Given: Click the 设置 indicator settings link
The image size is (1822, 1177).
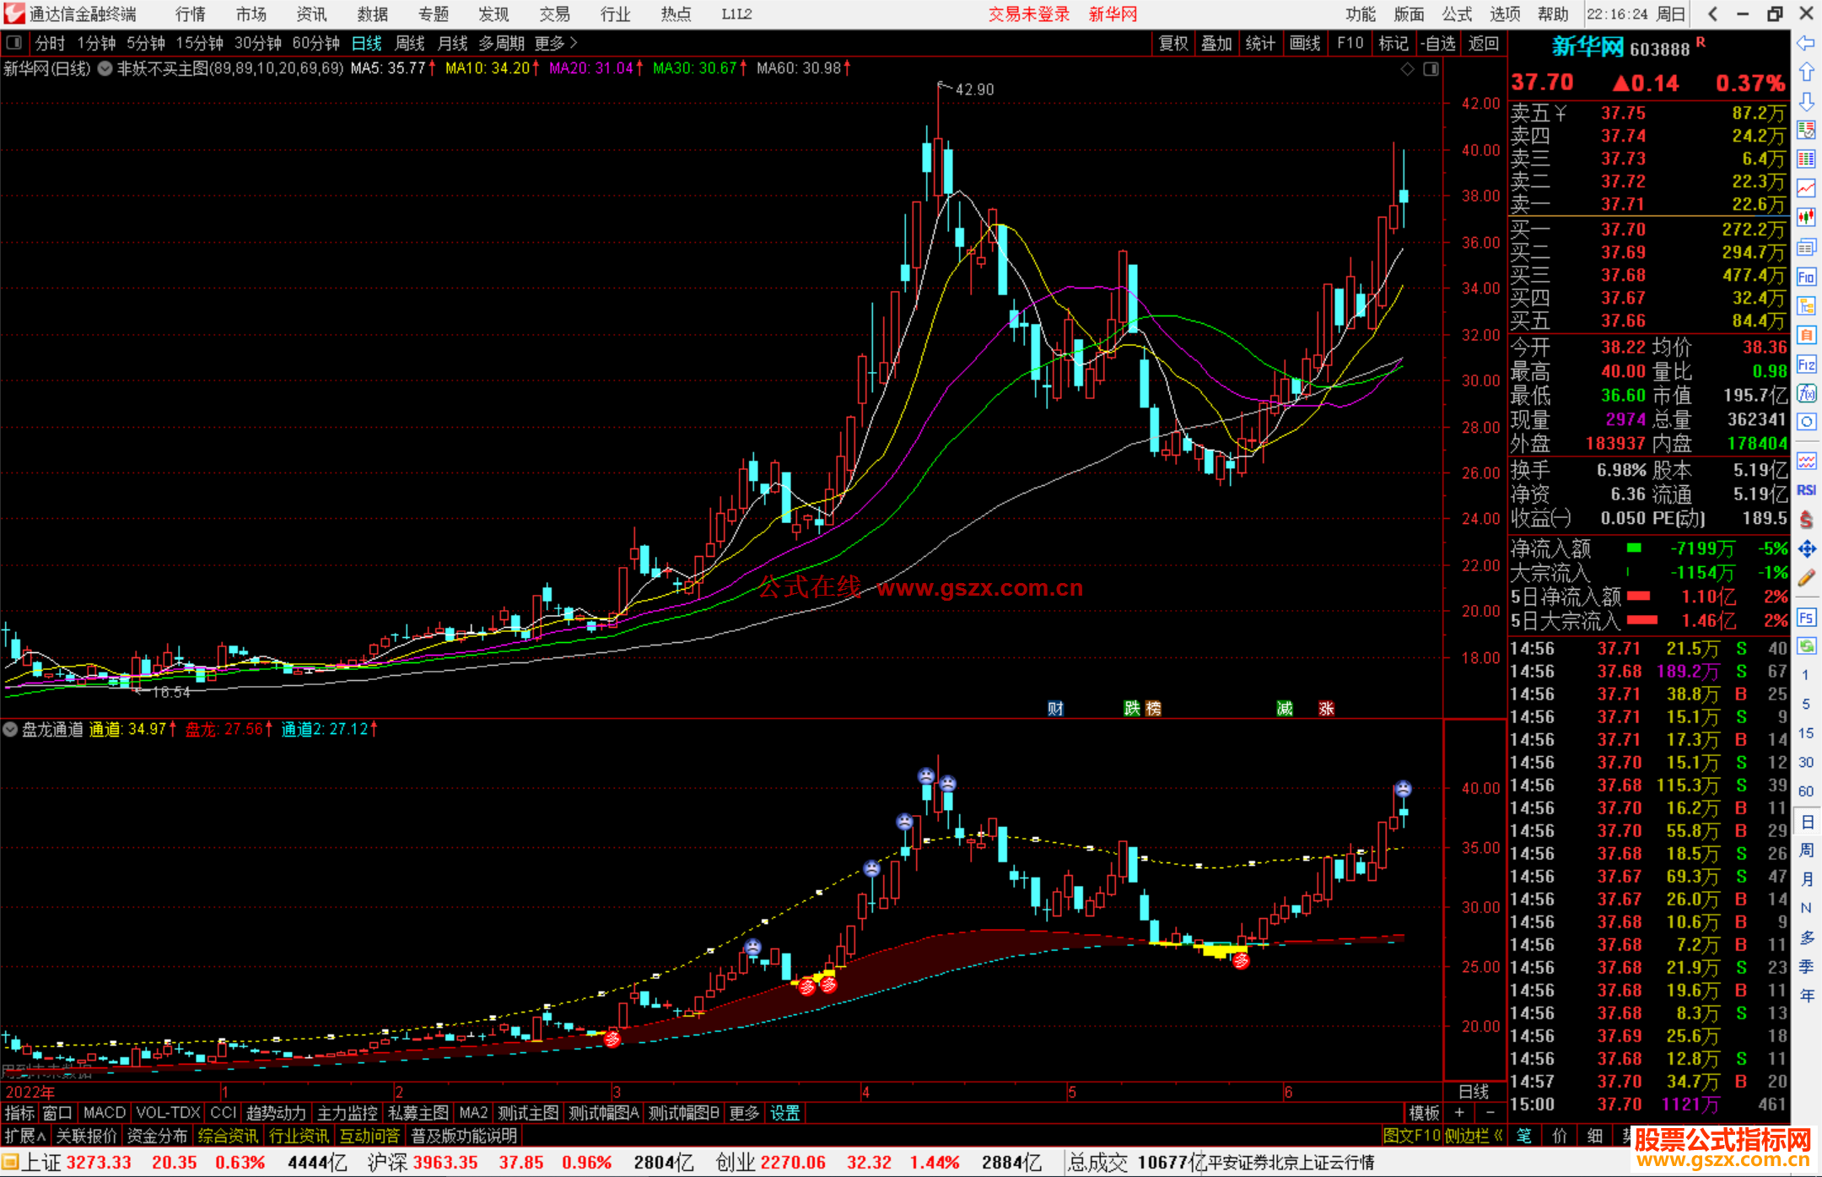Looking at the screenshot, I should [784, 1113].
